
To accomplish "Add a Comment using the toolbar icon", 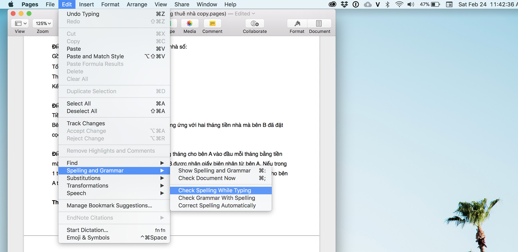I will coord(212,24).
